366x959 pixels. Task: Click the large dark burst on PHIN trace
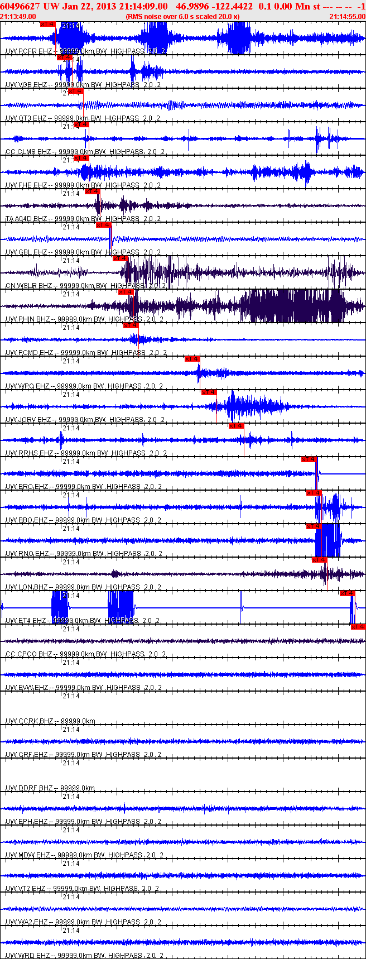pos(296,306)
